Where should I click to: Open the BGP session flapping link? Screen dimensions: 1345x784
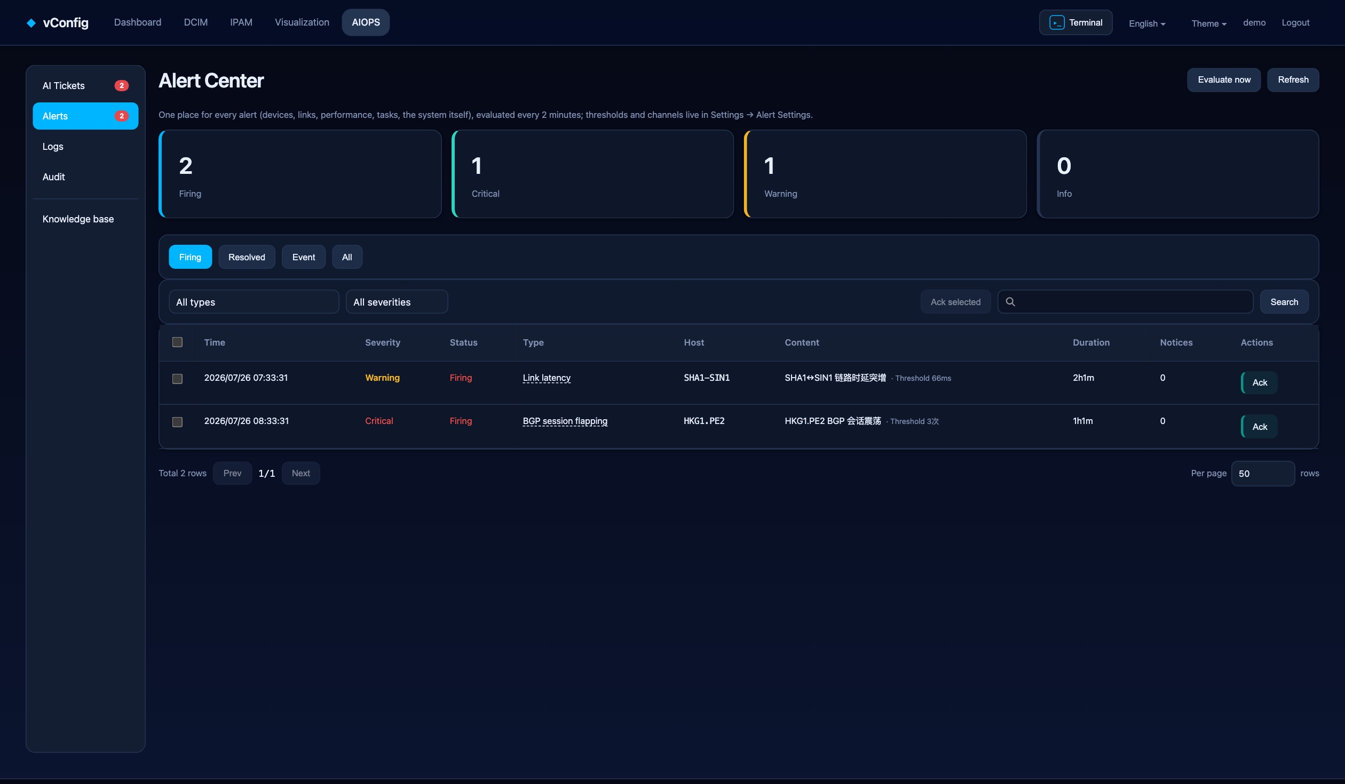565,421
